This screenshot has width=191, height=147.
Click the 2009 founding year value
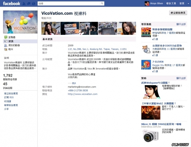point(70,46)
